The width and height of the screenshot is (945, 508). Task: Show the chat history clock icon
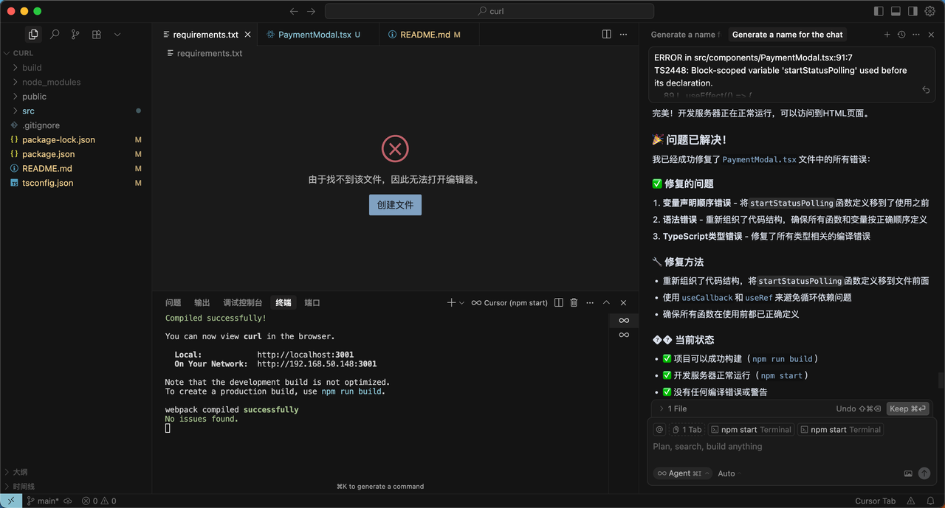coord(901,35)
